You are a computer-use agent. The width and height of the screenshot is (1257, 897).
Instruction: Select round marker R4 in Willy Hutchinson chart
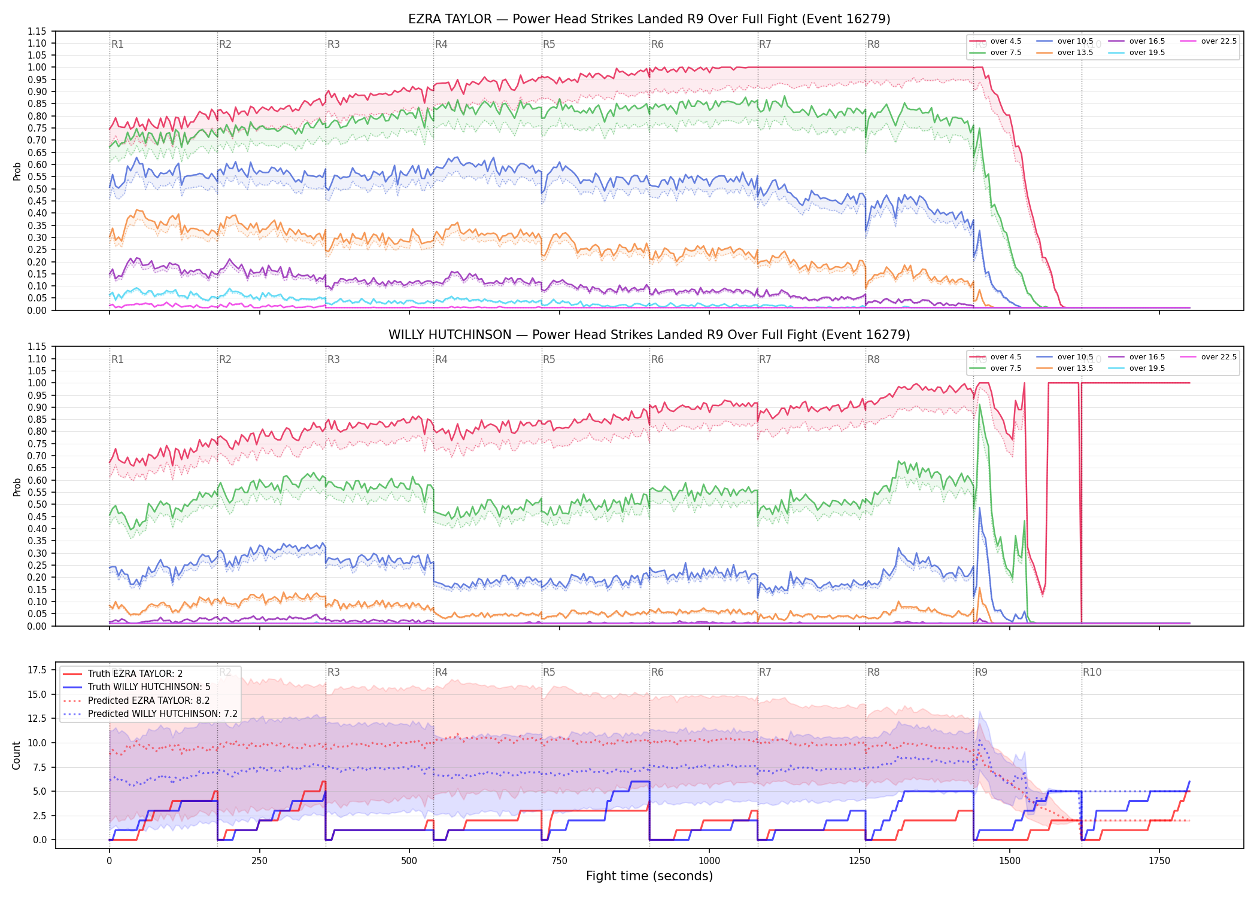tap(441, 359)
